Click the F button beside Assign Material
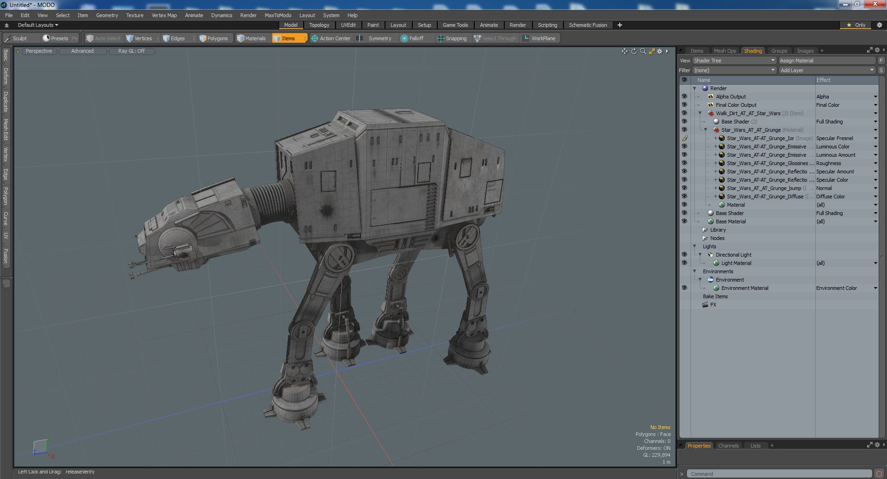Screen dimensions: 887x479 (x=881, y=61)
